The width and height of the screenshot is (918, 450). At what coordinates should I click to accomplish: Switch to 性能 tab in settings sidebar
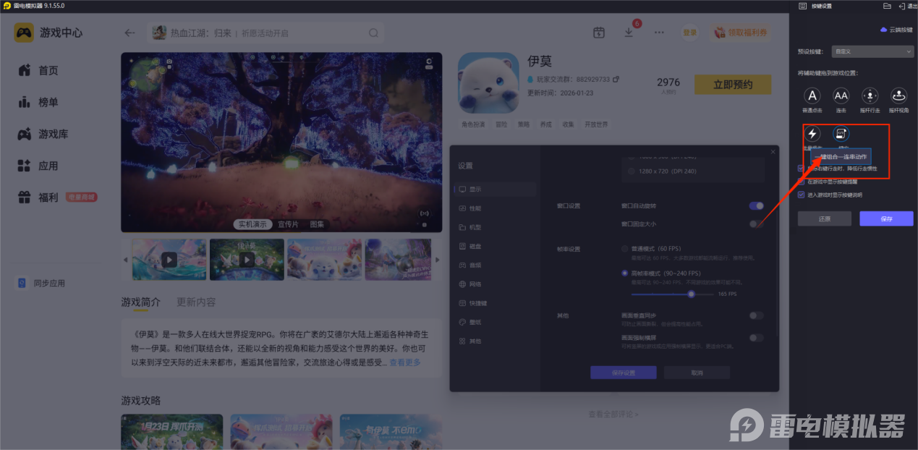475,208
